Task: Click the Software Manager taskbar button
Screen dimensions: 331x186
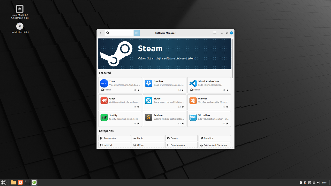Action: click(x=34, y=182)
